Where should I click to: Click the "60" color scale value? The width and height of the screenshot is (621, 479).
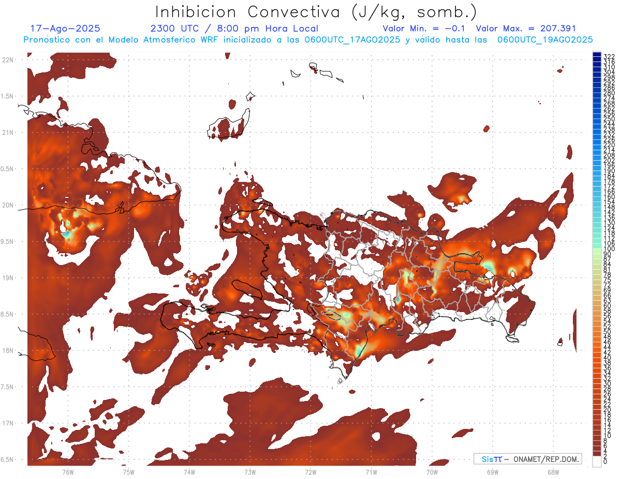click(607, 305)
